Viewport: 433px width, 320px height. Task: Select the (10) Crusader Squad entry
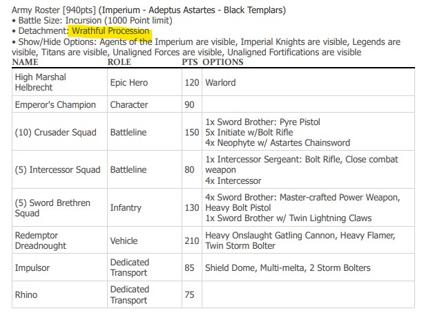(x=56, y=132)
